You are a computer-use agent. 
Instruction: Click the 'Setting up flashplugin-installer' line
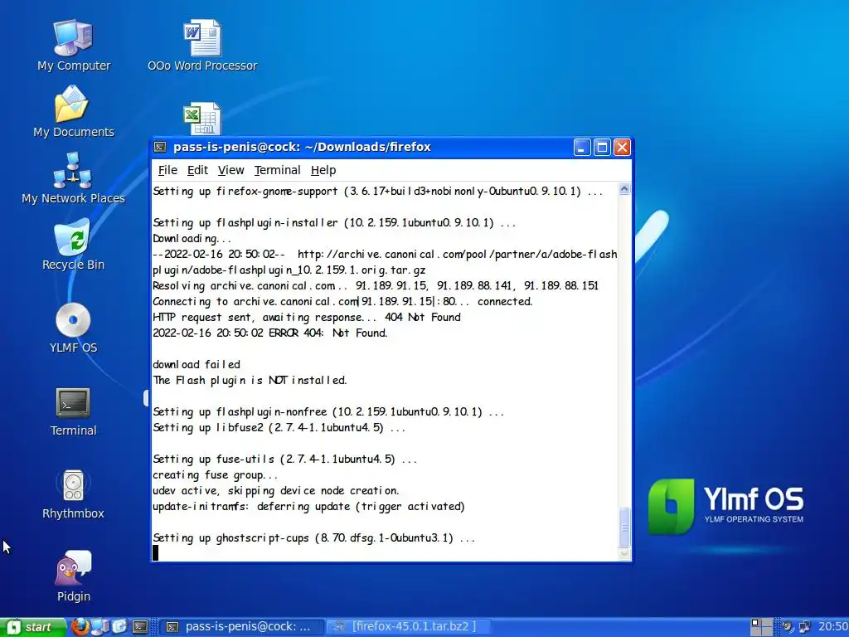coord(334,222)
